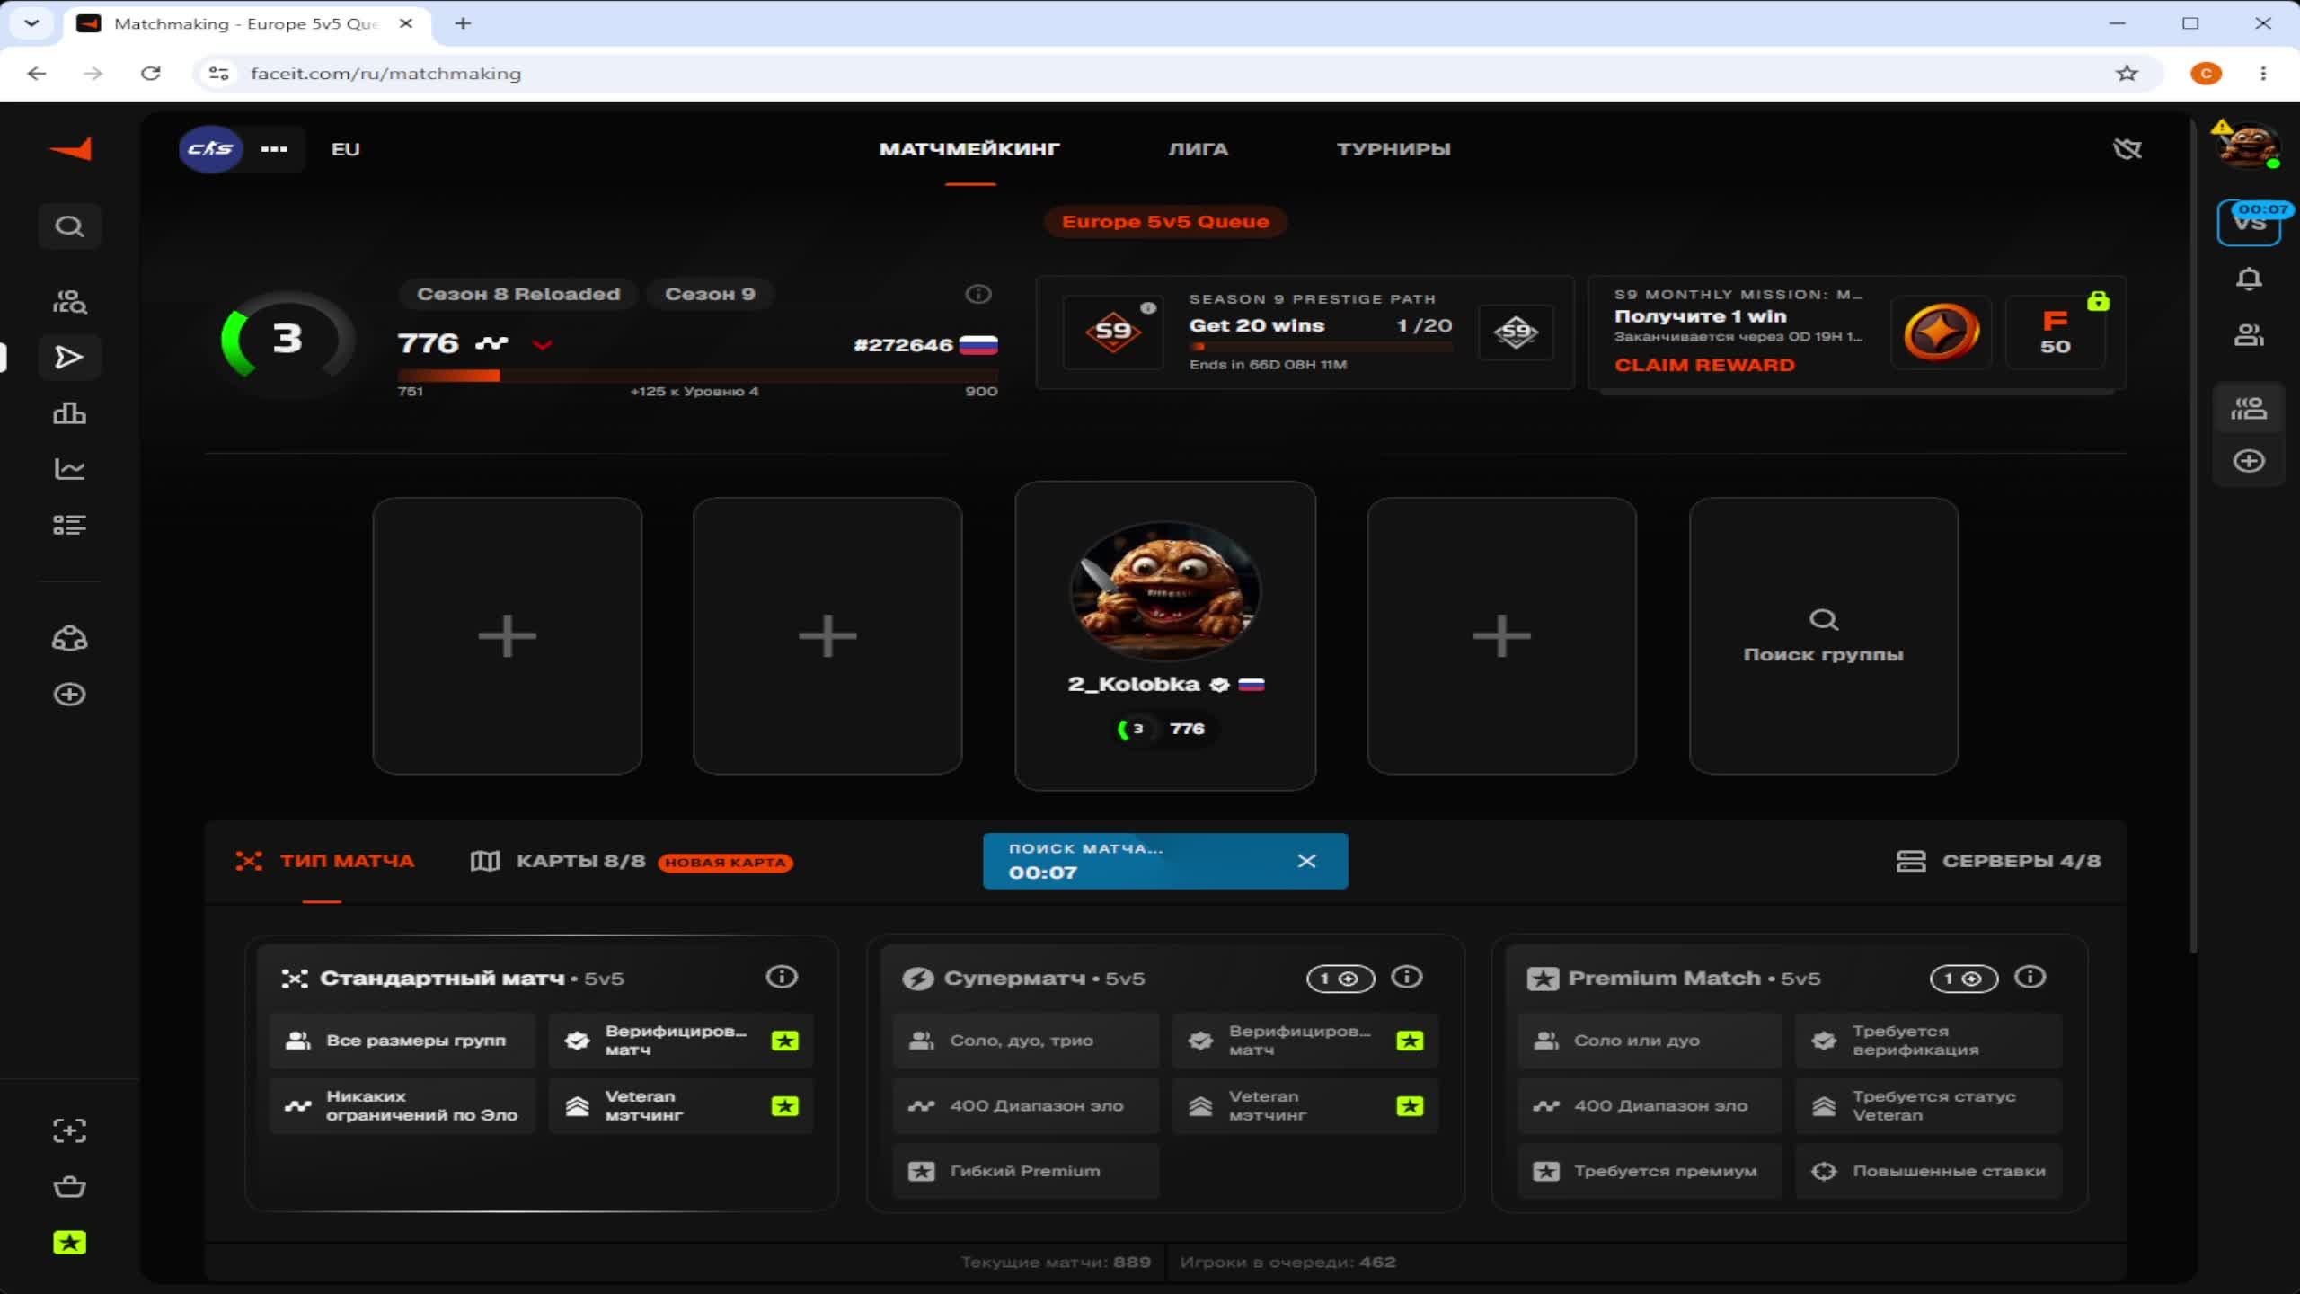Add player in the first empty slot

(508, 636)
